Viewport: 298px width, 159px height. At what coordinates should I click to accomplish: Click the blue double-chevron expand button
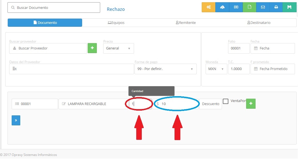[16, 120]
